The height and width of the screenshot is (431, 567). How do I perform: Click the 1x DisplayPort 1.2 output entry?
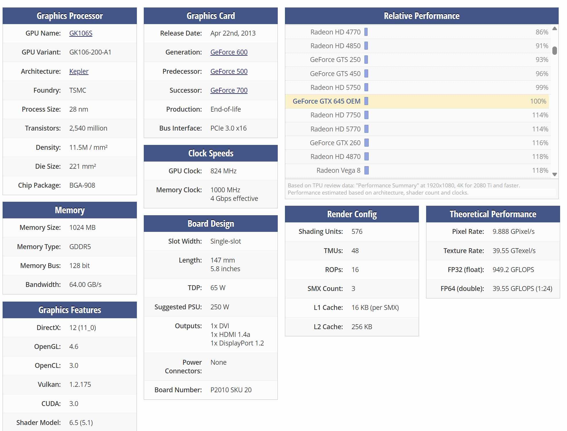(x=237, y=343)
